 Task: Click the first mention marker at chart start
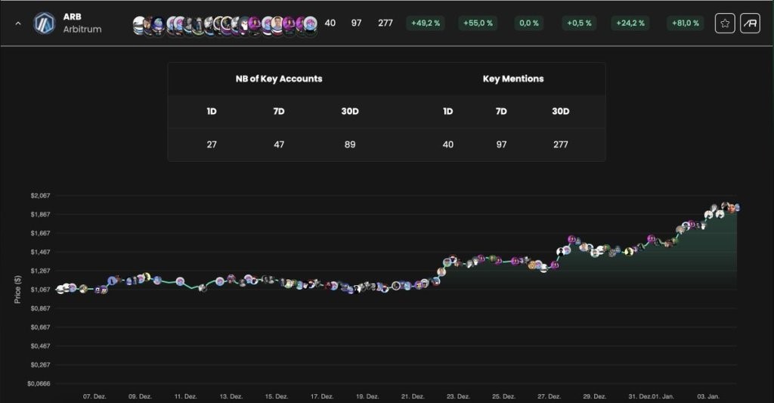coord(60,290)
